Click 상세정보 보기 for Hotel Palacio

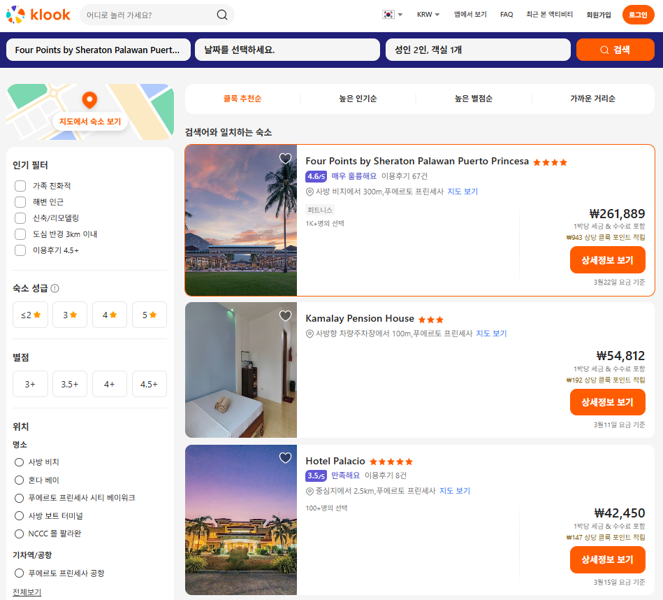point(608,560)
